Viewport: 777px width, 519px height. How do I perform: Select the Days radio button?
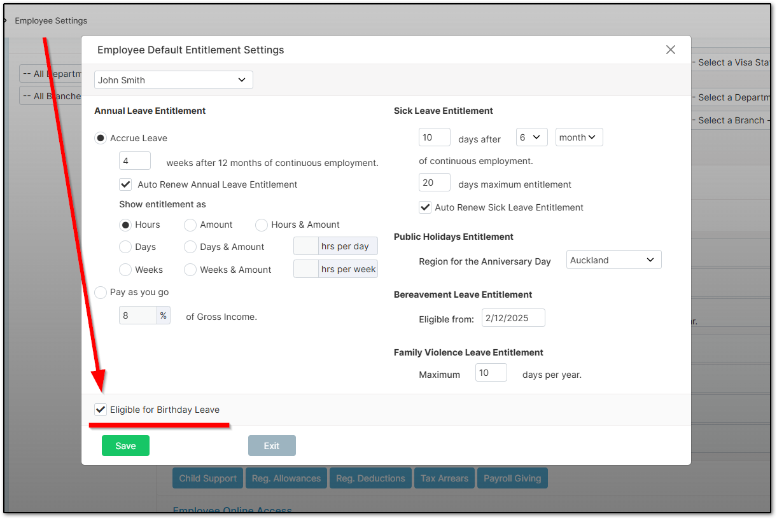(125, 247)
